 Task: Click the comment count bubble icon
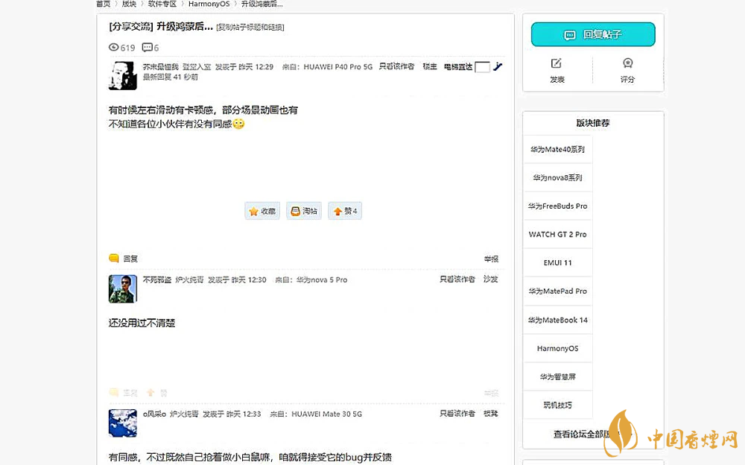[147, 48]
